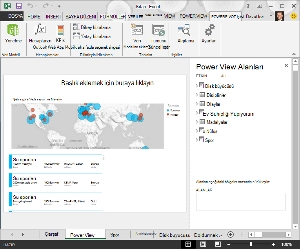Open the Disk büyücüsü sheet tab

(175, 235)
